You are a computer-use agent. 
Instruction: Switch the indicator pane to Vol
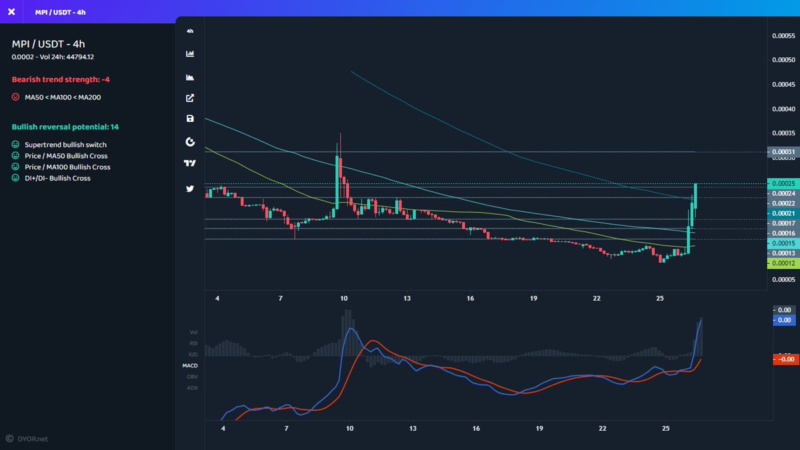tap(193, 332)
